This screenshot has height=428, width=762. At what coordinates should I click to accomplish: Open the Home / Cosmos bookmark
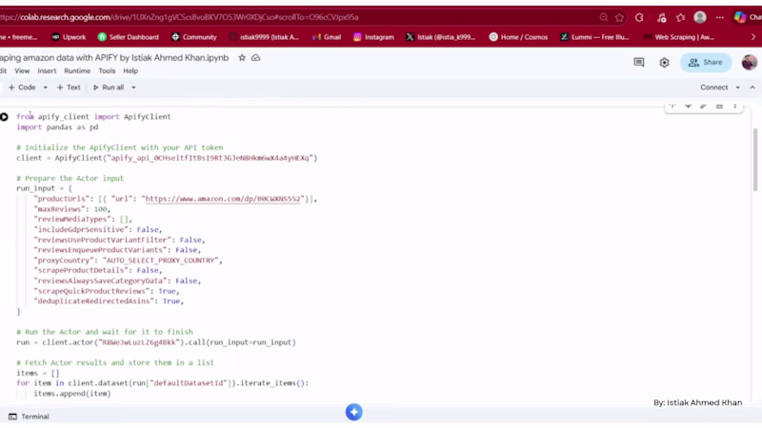pos(518,37)
